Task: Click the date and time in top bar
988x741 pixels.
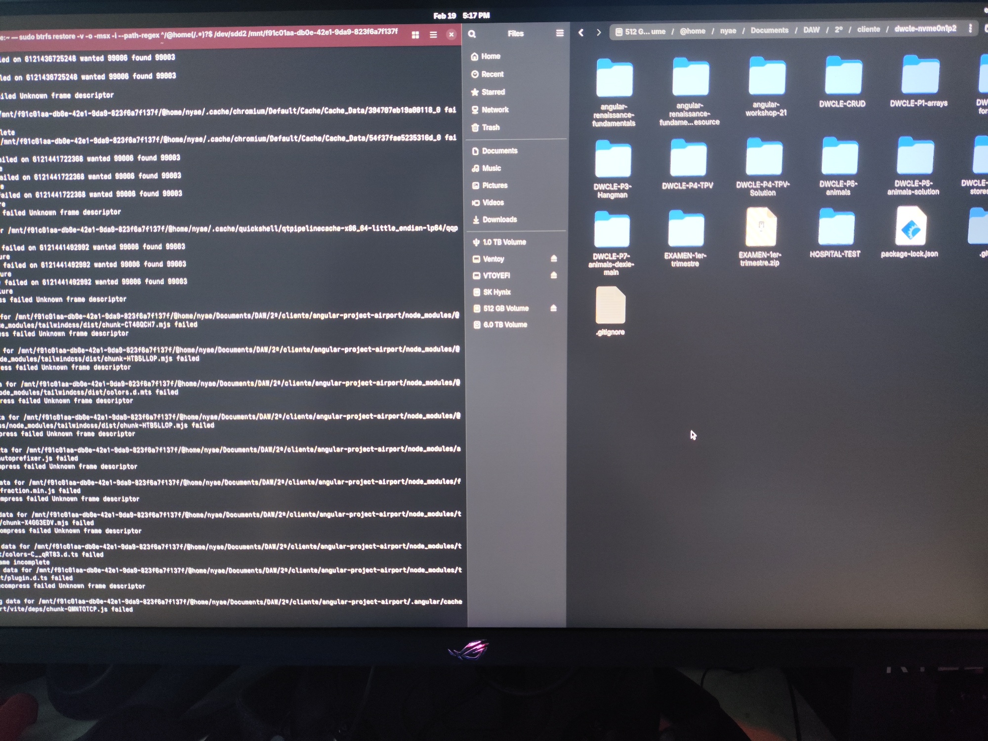Action: 461,16
